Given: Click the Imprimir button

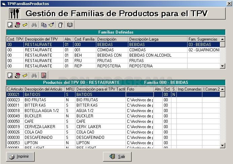Looking at the screenshot, I should [x=20, y=157].
